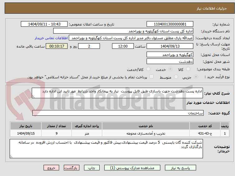Click the اطلاعات خدمات مورد نیاز heading
Screen dimensions: 235x176
(x=208, y=103)
